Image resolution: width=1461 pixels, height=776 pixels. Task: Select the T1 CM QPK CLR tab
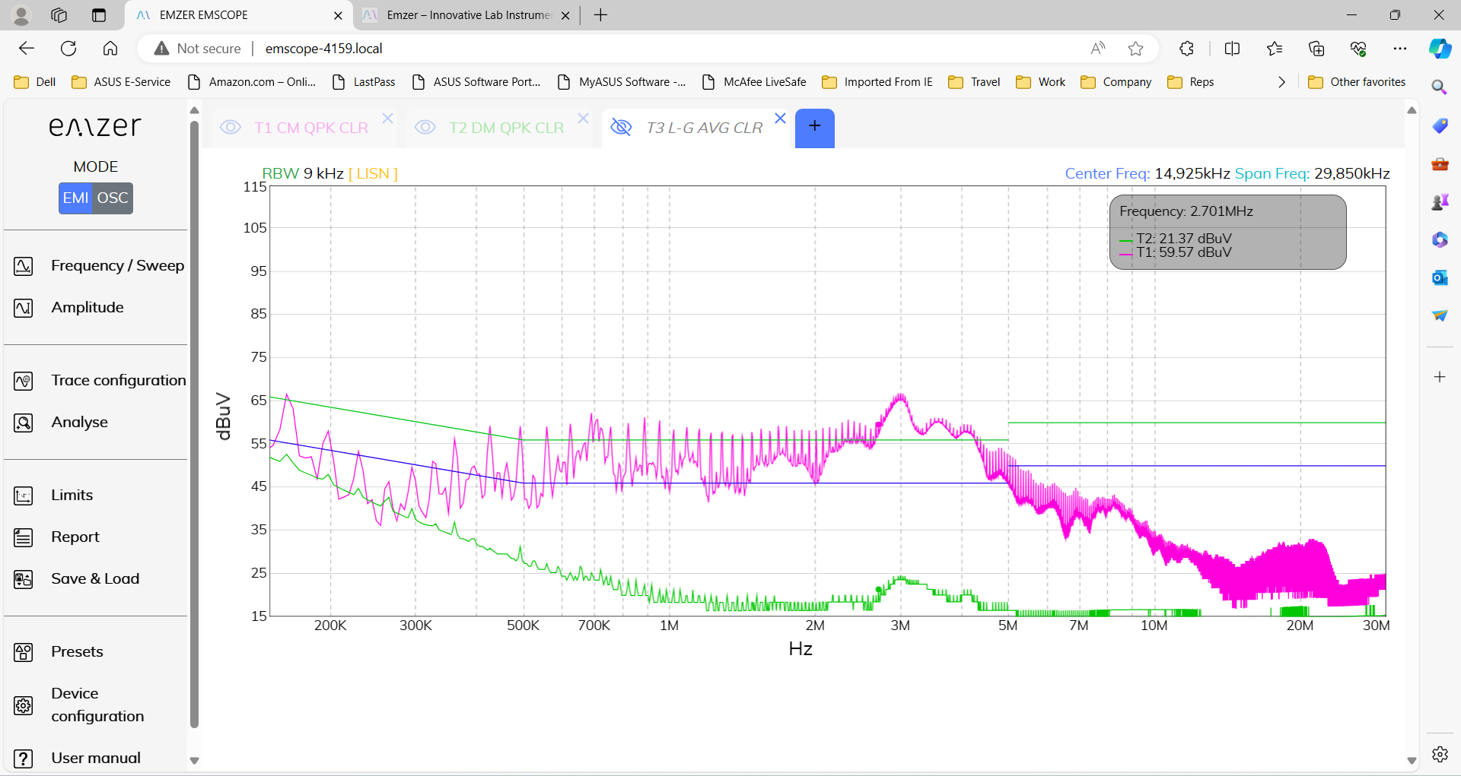[311, 128]
